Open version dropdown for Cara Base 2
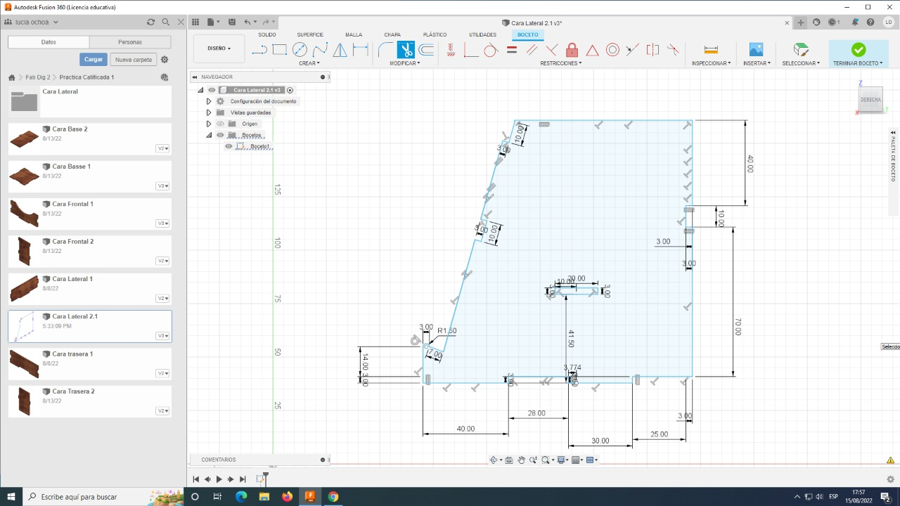The height and width of the screenshot is (506, 900). [162, 148]
